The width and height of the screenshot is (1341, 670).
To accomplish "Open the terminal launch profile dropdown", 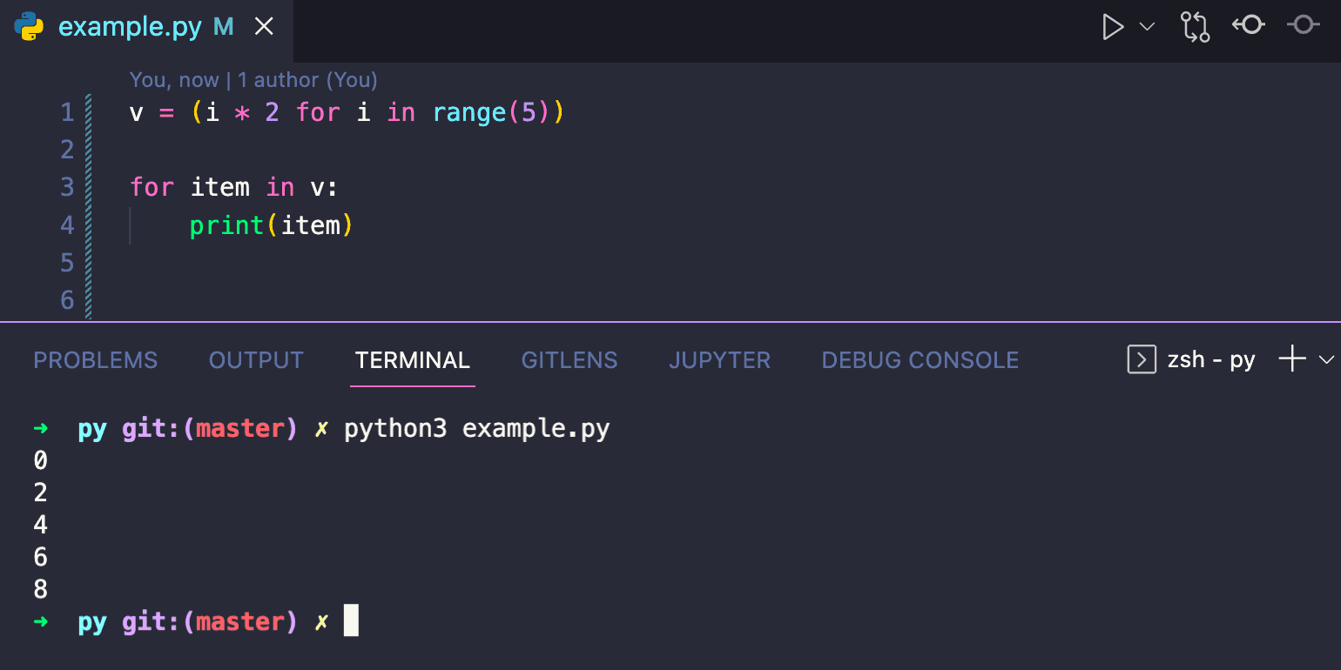I will tap(1326, 359).
